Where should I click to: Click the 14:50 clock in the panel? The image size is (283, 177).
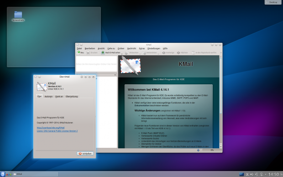tap(273, 174)
